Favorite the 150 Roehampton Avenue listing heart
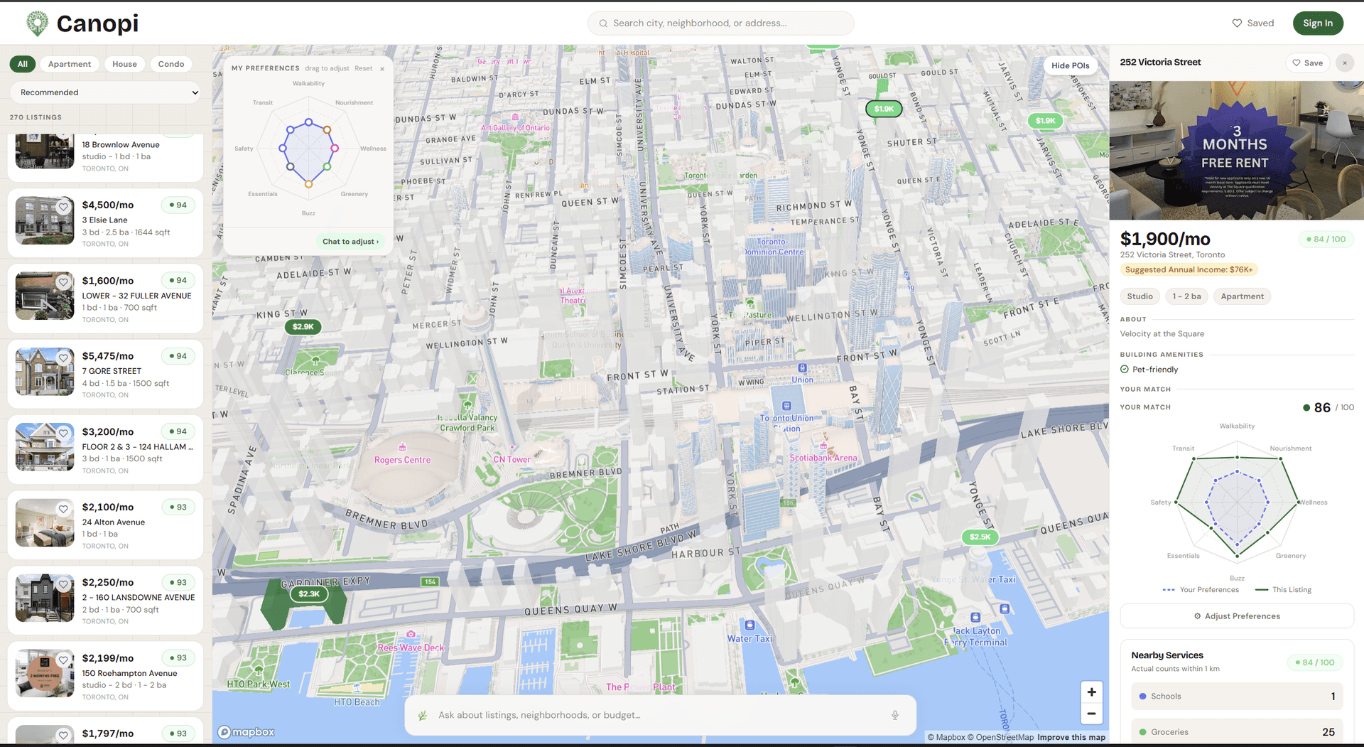 coord(63,660)
